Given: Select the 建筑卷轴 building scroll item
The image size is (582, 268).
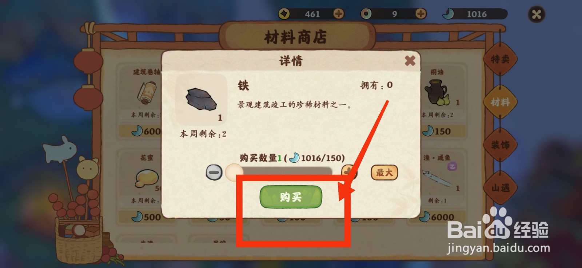Looking at the screenshot, I should (x=147, y=92).
